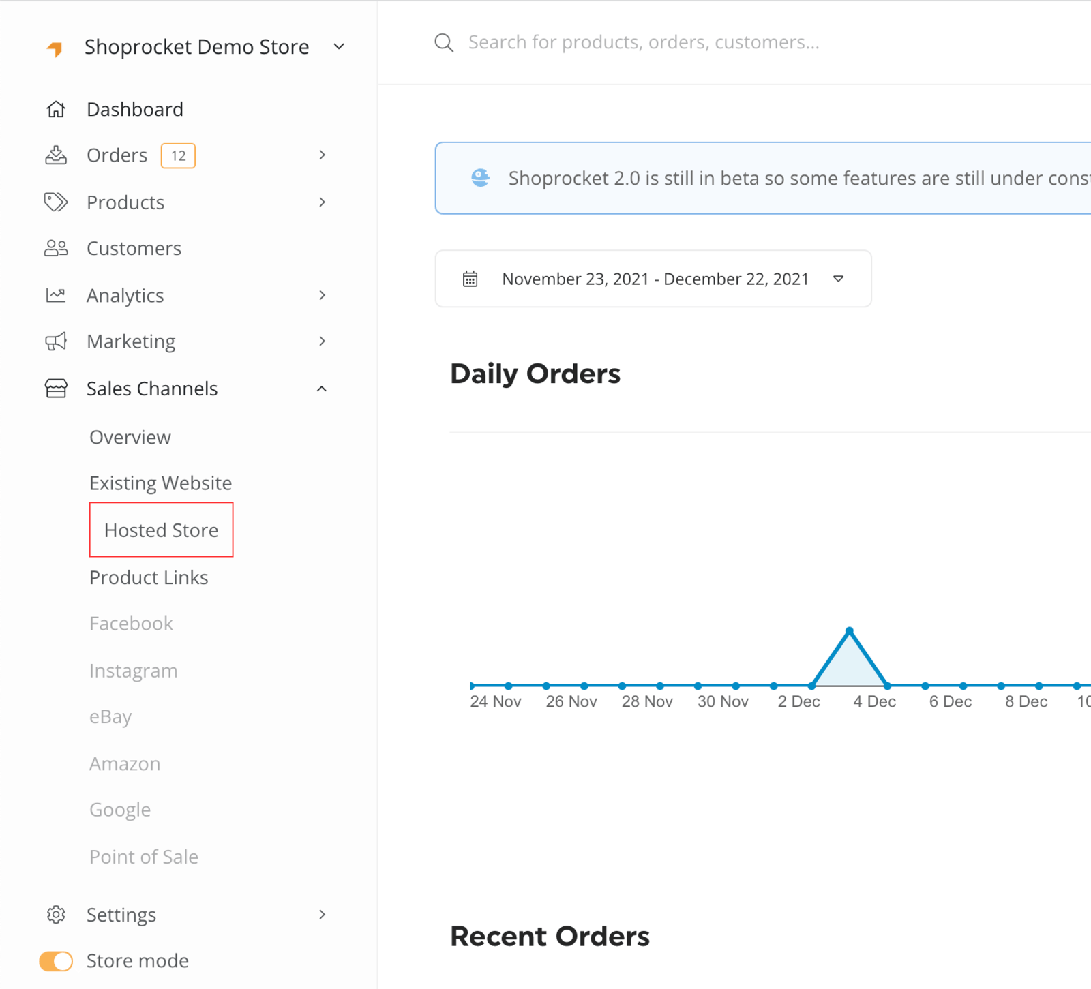
Task: Click the Customers people icon
Action: click(x=56, y=248)
